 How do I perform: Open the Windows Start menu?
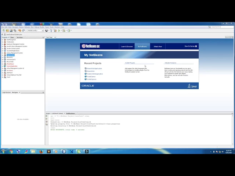point(3,151)
